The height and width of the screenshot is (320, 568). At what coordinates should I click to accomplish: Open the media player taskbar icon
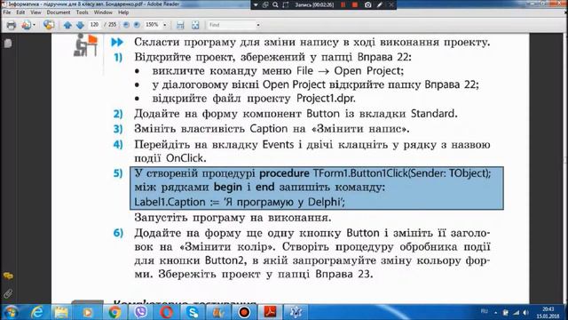(x=88, y=312)
